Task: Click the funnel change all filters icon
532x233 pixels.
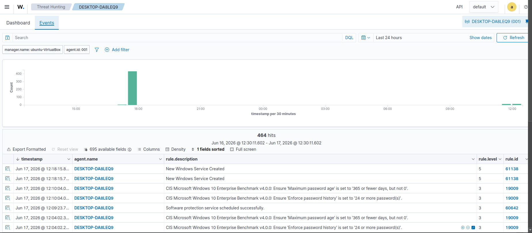Action: tap(97, 50)
